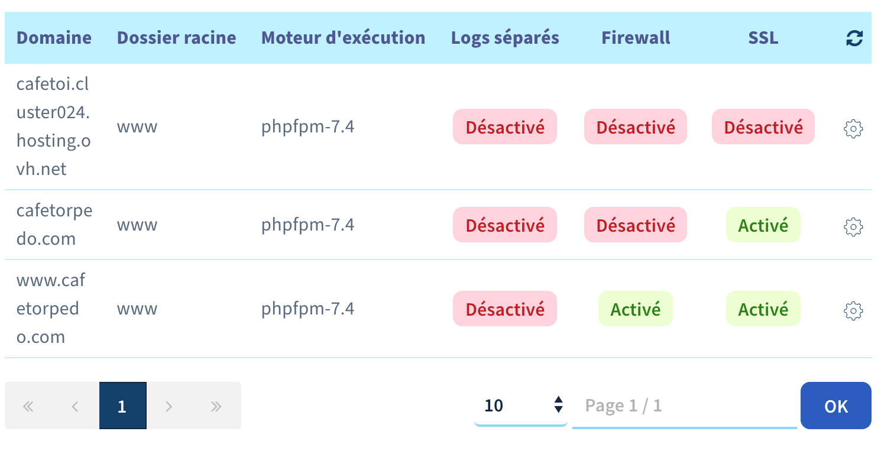The image size is (894, 454).
Task: Go to next page arrow
Action: (169, 406)
